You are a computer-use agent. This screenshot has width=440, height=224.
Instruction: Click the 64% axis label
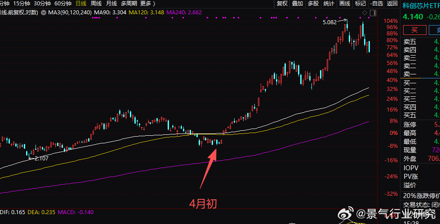coord(392,55)
